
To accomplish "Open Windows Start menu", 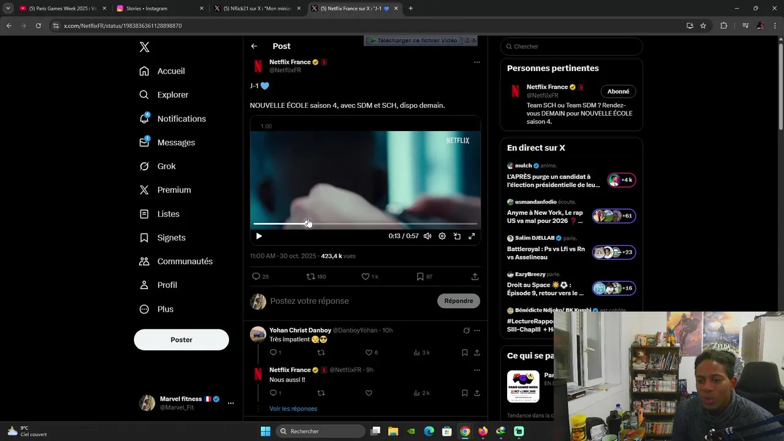I will tap(265, 431).
